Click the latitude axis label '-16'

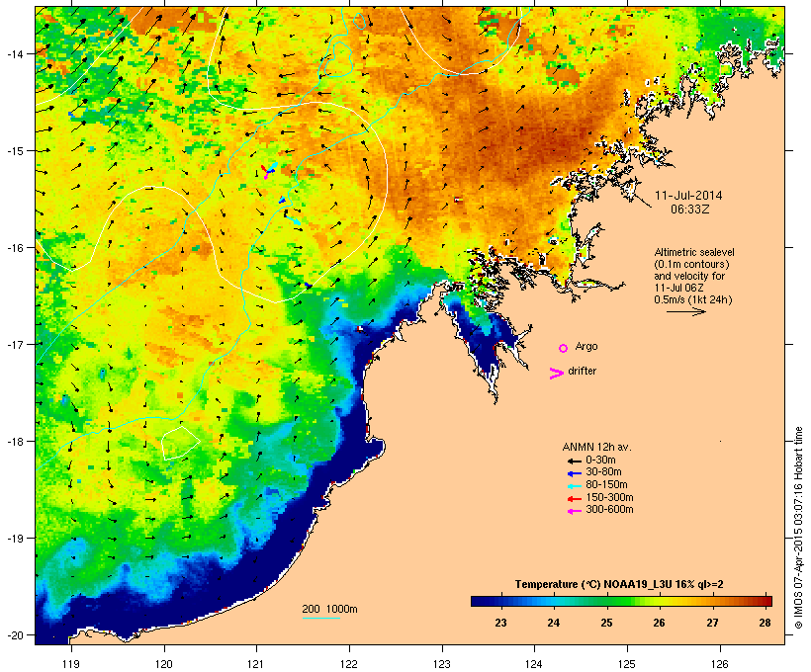tap(15, 248)
